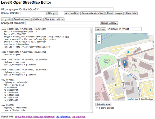Click the fax = +371 63607665 line
Image resolution: width=155 pixels, height=119 pixels.
point(15,34)
